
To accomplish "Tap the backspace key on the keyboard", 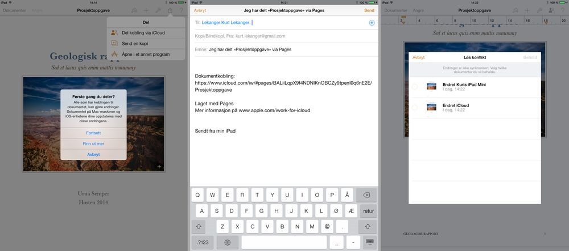I will [366, 195].
